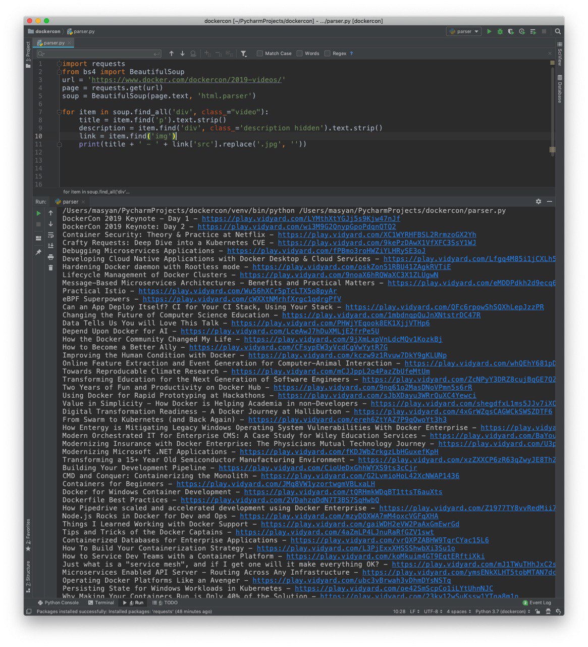Collapse imports fold marker at line 1

pyautogui.click(x=59, y=64)
